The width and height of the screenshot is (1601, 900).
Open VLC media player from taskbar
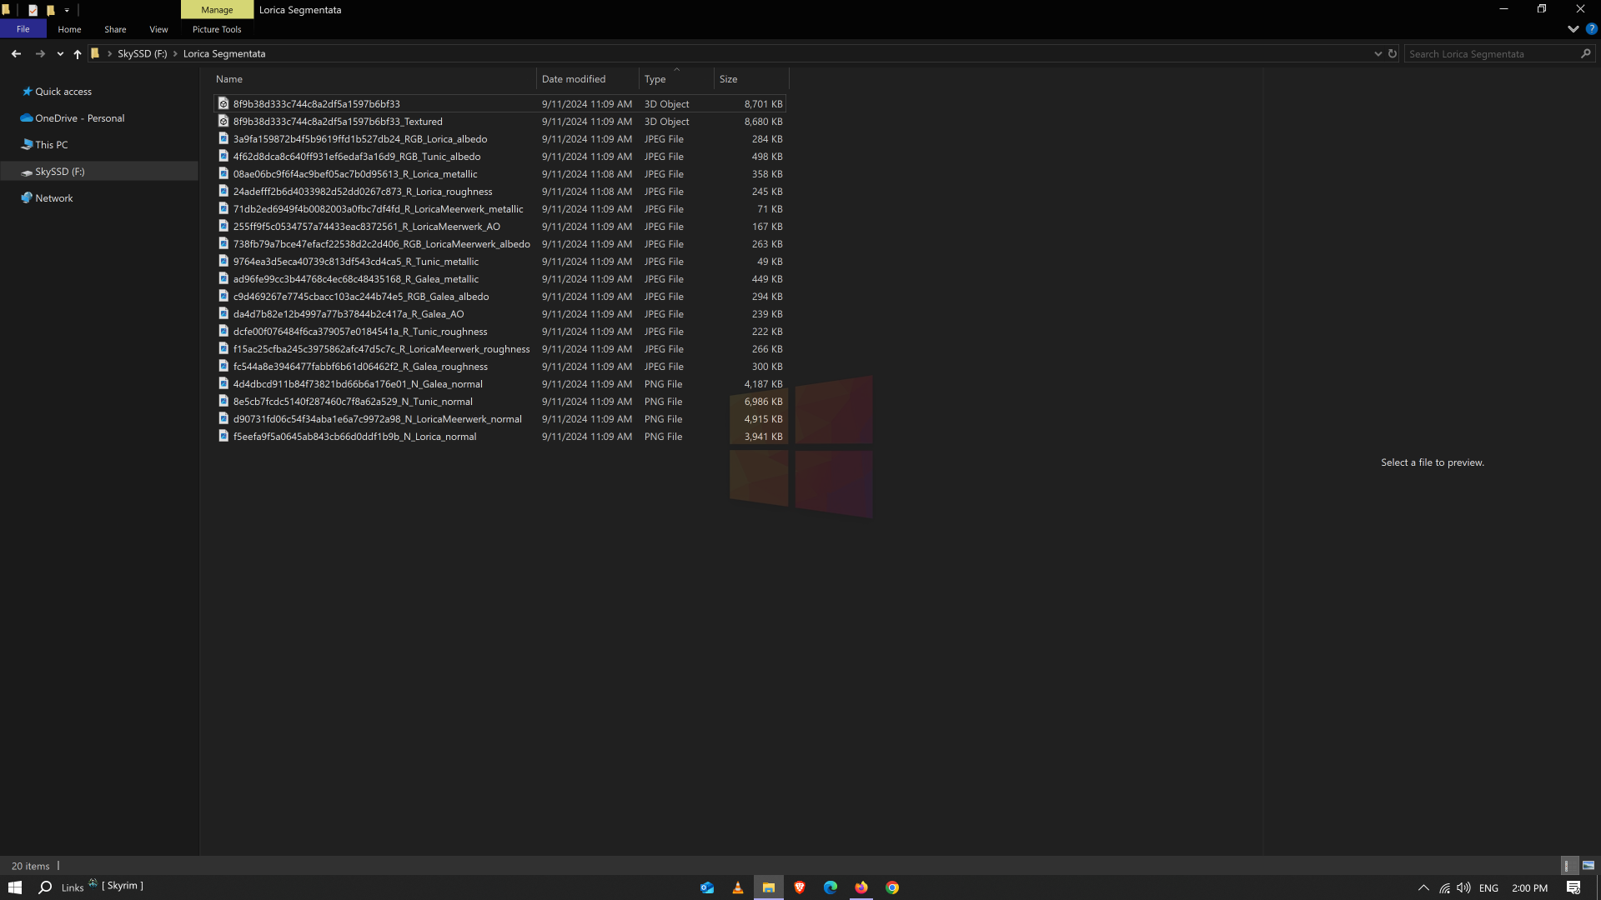coord(738,887)
